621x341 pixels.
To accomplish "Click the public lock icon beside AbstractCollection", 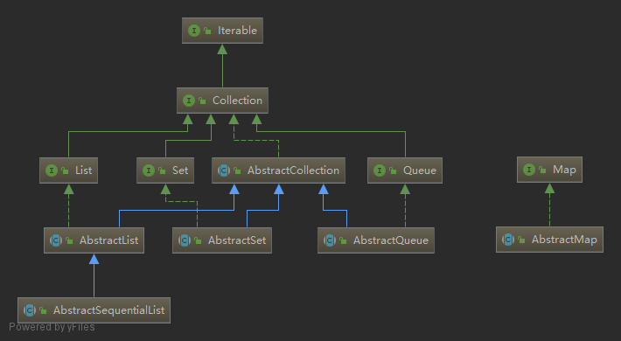I will pyautogui.click(x=237, y=171).
